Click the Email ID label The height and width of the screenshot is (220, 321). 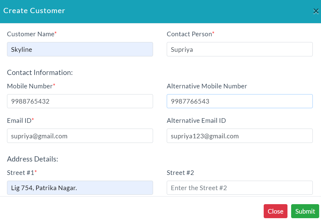pyautogui.click(x=20, y=121)
